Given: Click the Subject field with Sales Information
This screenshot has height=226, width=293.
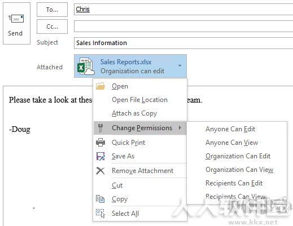Looking at the screenshot, I should click(x=183, y=43).
